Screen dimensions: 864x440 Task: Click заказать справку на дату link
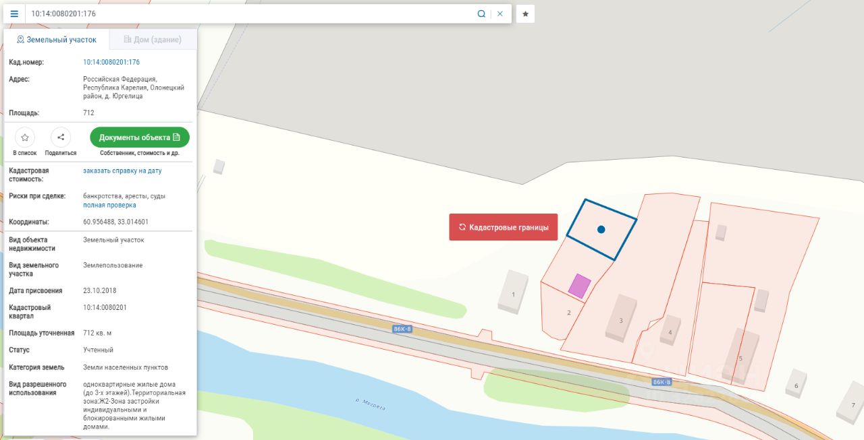122,171
